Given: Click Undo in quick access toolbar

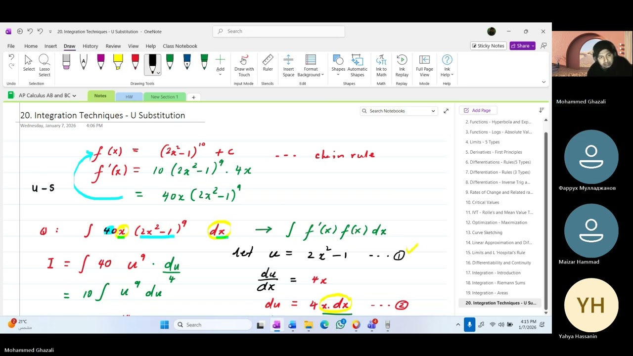Looking at the screenshot, I should [30, 31].
